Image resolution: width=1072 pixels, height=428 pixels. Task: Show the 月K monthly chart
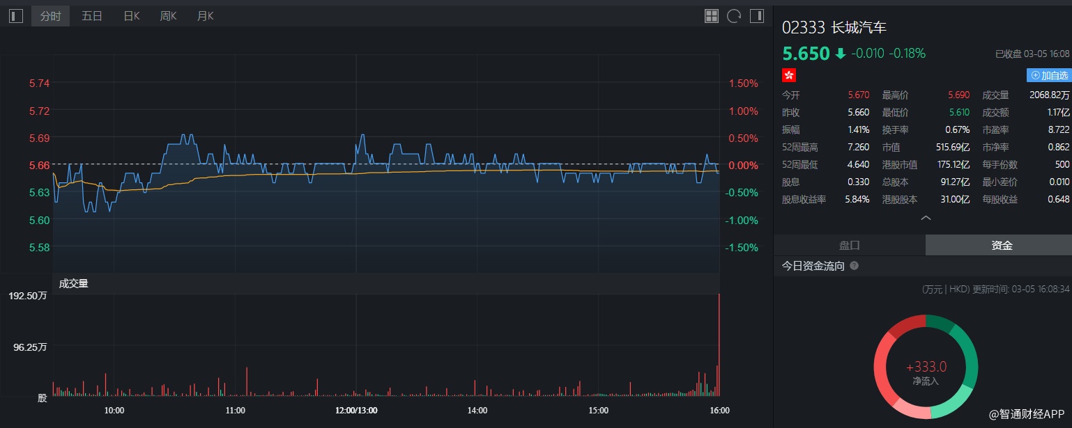(x=206, y=16)
